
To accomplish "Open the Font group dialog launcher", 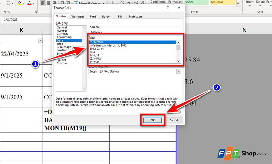I will pos(36,12).
